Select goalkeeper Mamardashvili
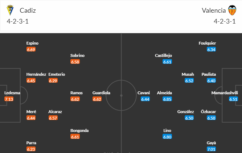 pos(225,93)
